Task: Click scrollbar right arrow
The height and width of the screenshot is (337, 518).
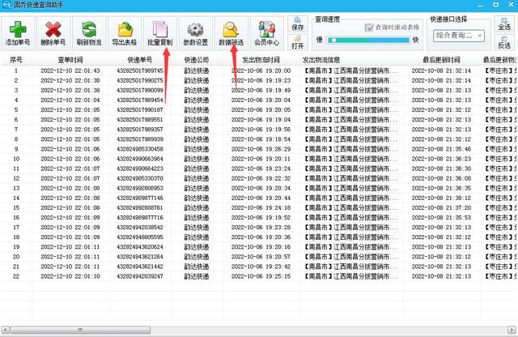Action: click(x=512, y=330)
